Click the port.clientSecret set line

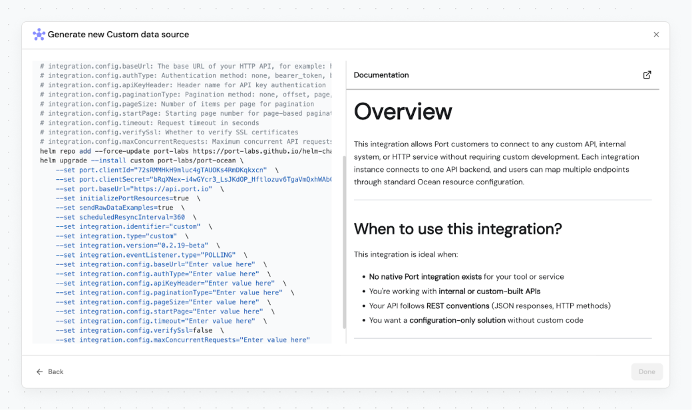(194, 179)
